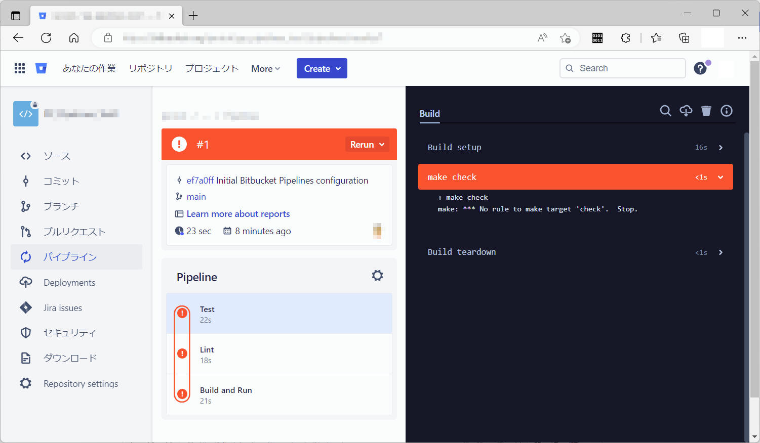Click the Learn more about reports link
Viewport: 760px width, 443px height.
(x=238, y=214)
